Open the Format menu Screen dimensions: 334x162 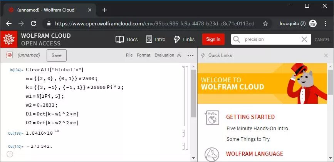(x=144, y=55)
